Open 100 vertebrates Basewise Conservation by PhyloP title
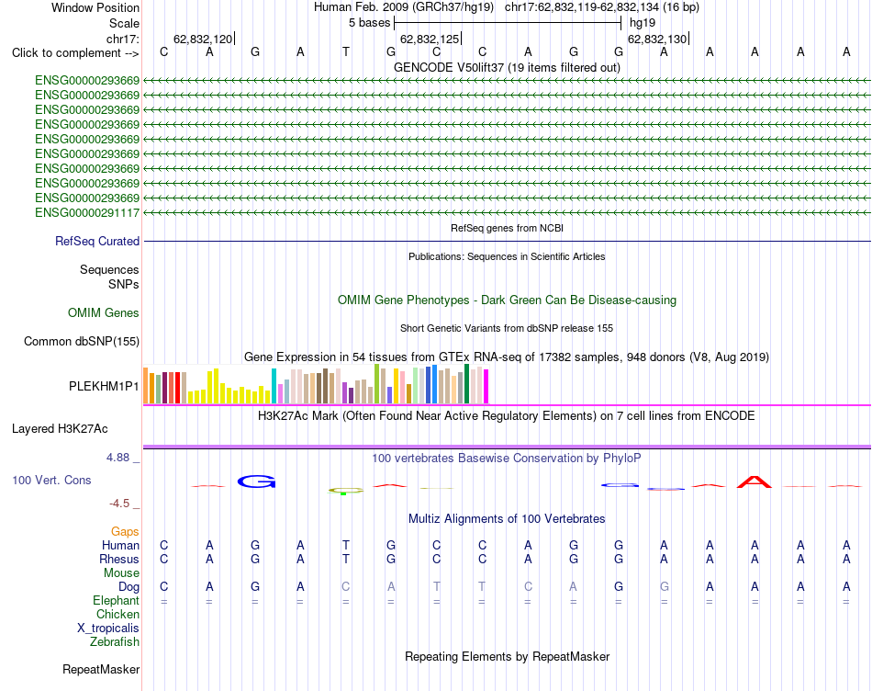 tap(507, 459)
